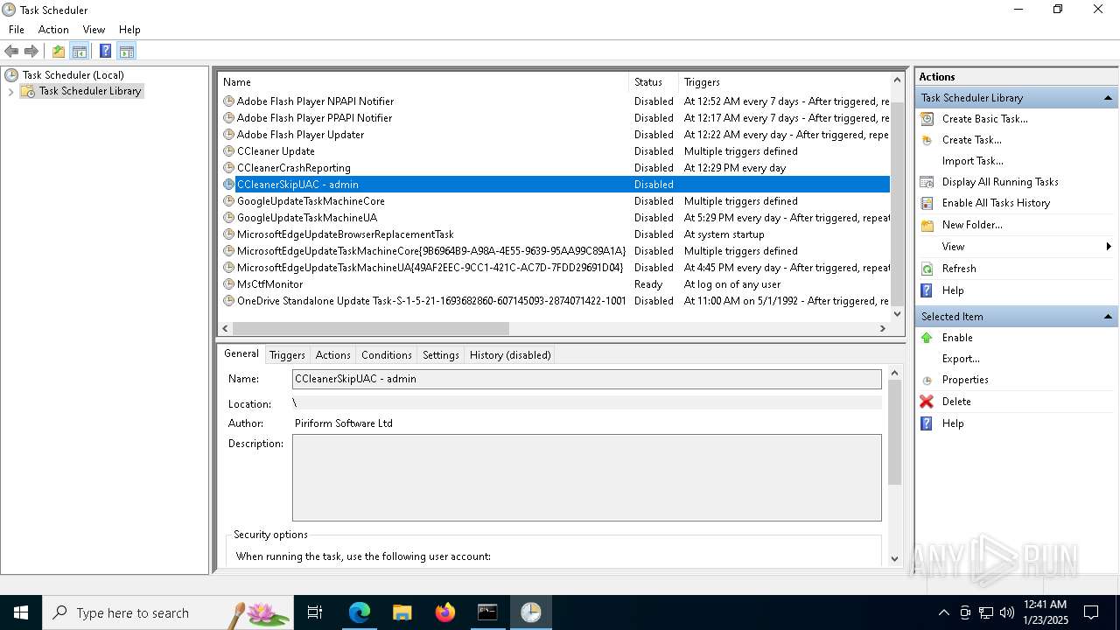Screen dimensions: 1120x630
Task: Click the Display All Running Tasks icon
Action: click(927, 182)
